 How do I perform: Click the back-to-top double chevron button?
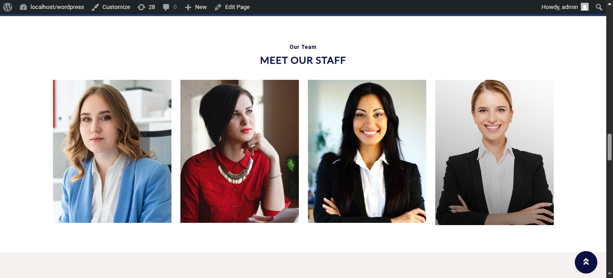[x=586, y=262]
